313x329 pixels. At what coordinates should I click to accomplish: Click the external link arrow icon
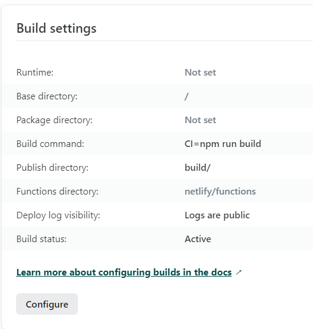[239, 272]
